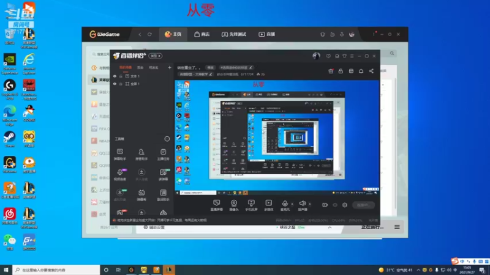Click the WeGame app search field
Screen dimensions: 490x275
[x=101, y=54]
